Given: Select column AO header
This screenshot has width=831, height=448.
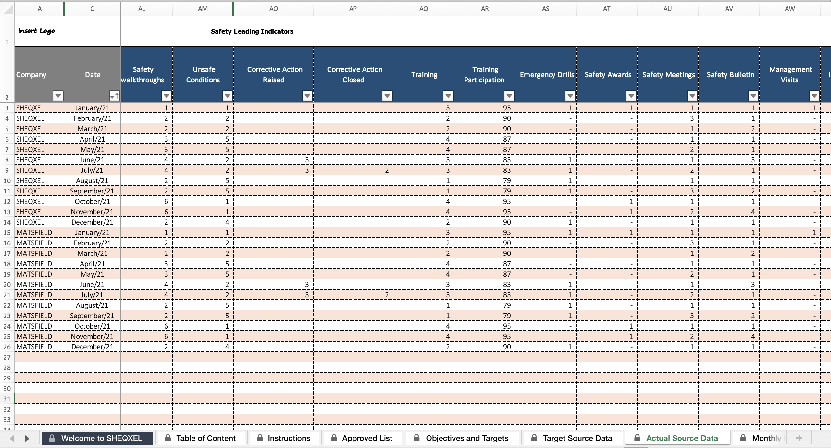Looking at the screenshot, I should click(274, 9).
